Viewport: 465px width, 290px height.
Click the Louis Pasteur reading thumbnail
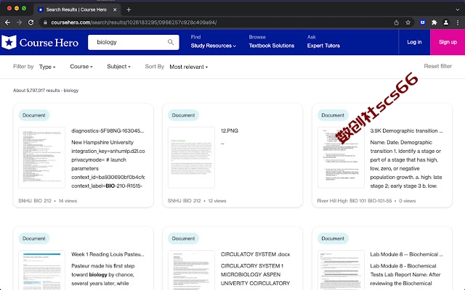pos(42,270)
